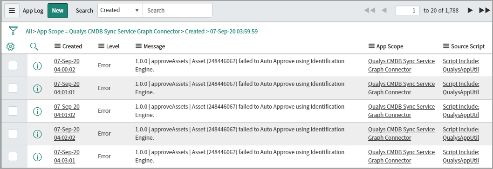Sort by the Source Script column header
Viewport: 493px width, 169px height.
pyautogui.click(x=468, y=46)
